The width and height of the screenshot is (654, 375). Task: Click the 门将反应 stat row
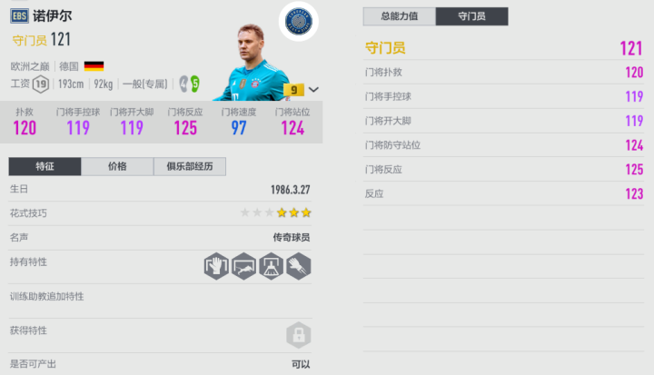pos(503,170)
